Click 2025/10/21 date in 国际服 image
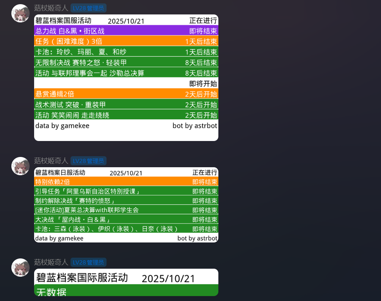The height and width of the screenshot is (301, 381). [x=168, y=279]
